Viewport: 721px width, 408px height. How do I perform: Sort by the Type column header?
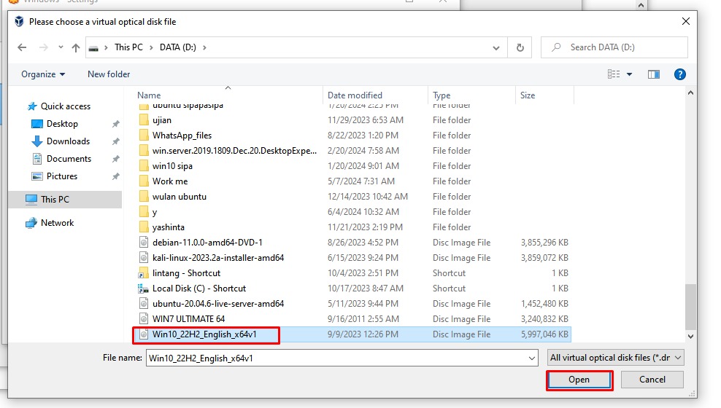click(x=442, y=95)
